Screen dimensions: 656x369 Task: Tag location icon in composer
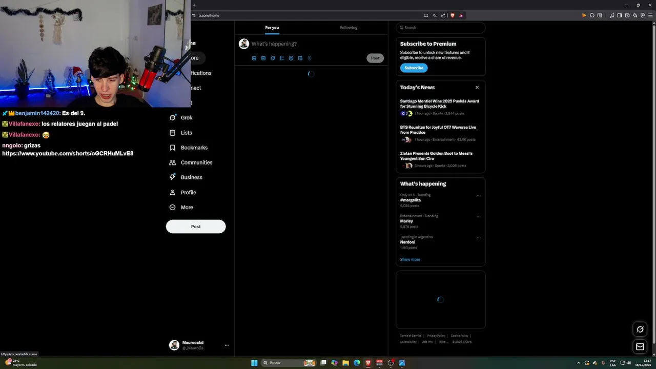(310, 58)
